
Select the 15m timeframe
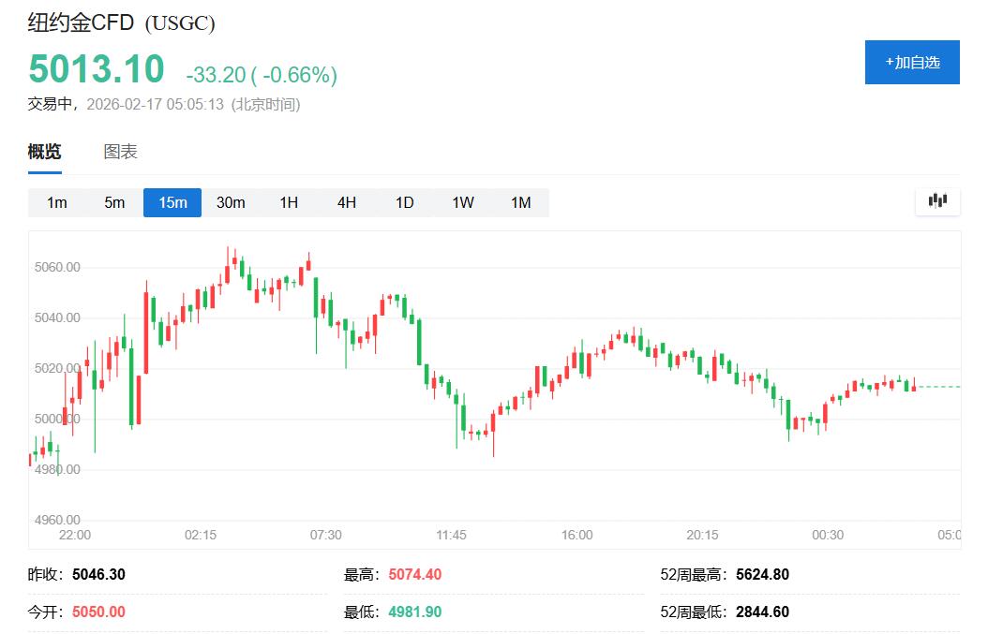[x=172, y=202]
